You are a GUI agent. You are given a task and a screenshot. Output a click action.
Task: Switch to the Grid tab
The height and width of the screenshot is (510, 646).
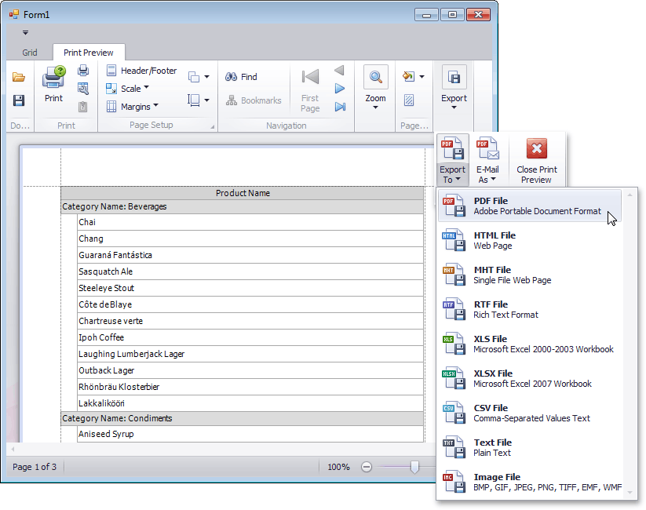pyautogui.click(x=30, y=52)
